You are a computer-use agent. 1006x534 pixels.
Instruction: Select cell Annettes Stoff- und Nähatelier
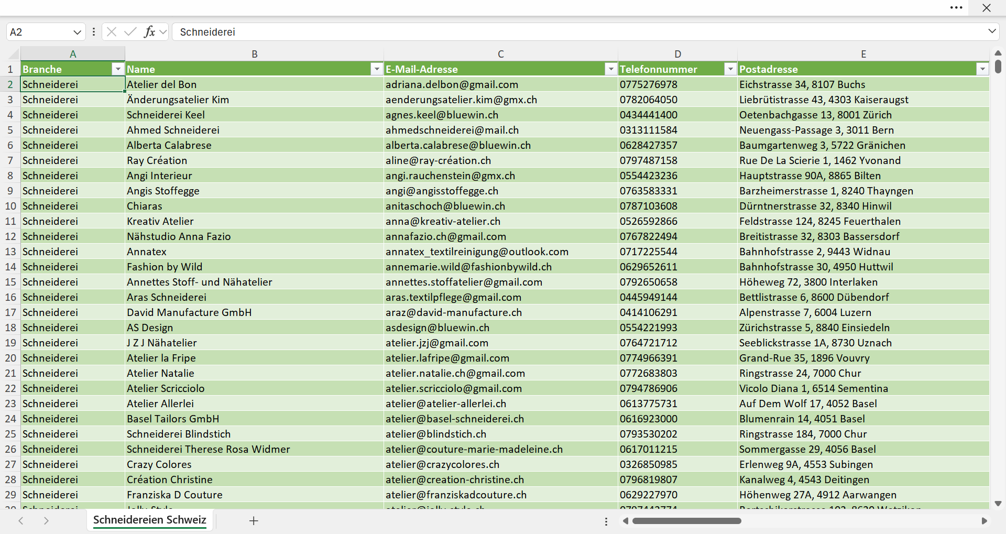(x=255, y=282)
